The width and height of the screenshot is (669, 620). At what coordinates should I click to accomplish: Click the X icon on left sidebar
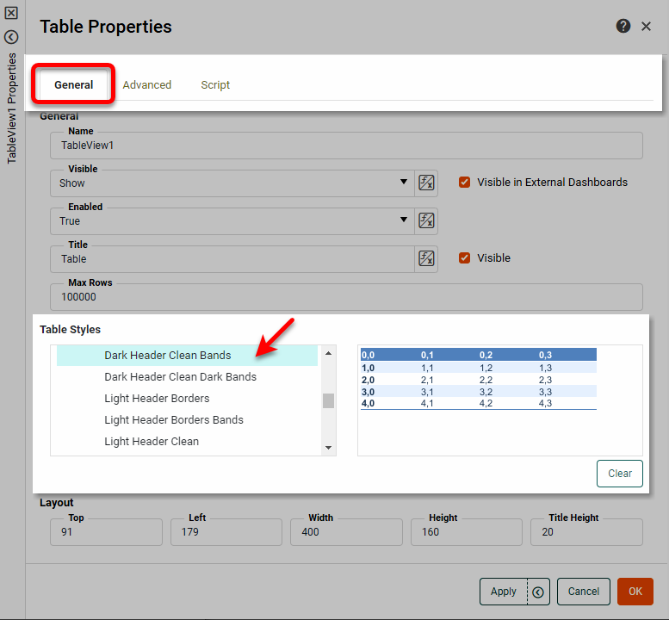click(11, 14)
